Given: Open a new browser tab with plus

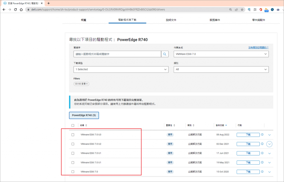Looking at the screenshot, I should [x=48, y=3].
